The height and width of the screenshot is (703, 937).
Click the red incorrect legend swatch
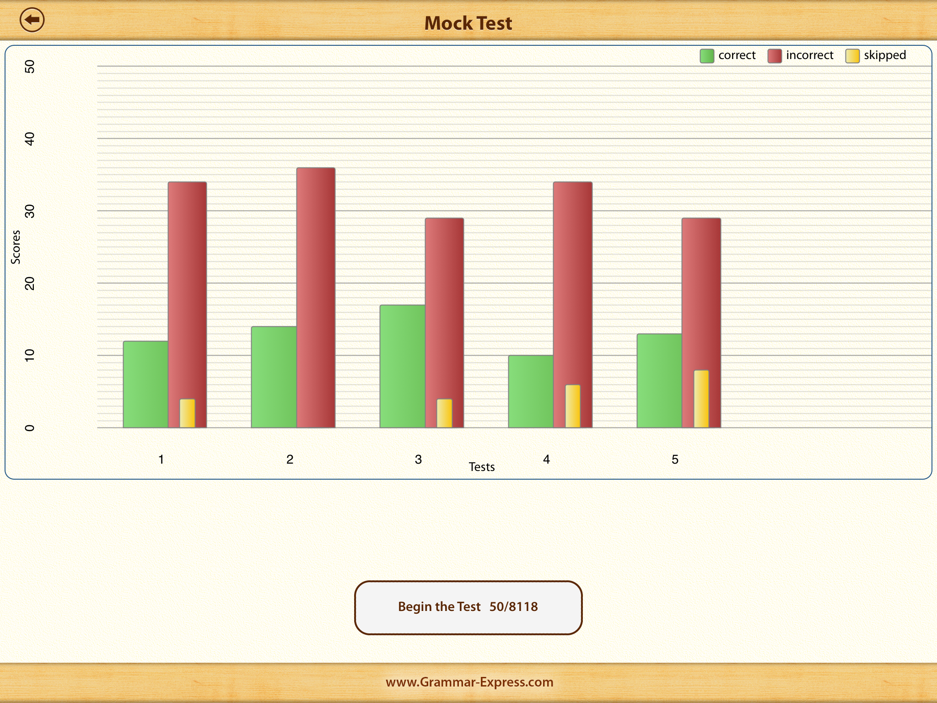click(774, 56)
